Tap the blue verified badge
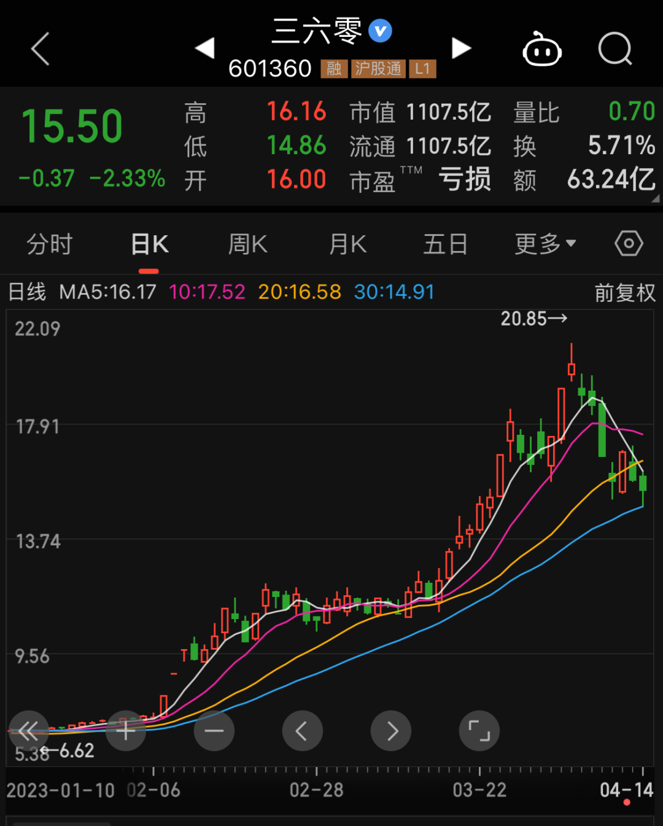Screen dimensions: 663x826 381,30
